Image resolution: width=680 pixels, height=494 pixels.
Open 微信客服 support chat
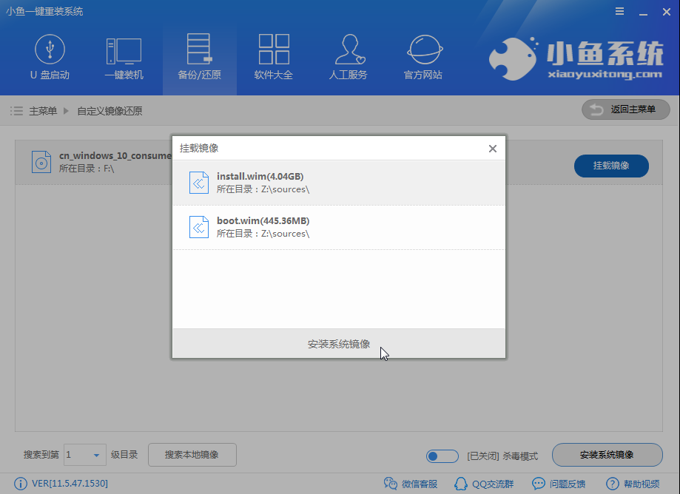[x=411, y=483]
